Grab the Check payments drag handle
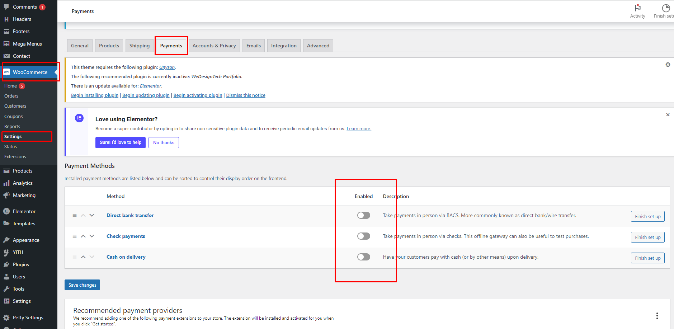Viewport: 674px width, 329px height. 75,236
